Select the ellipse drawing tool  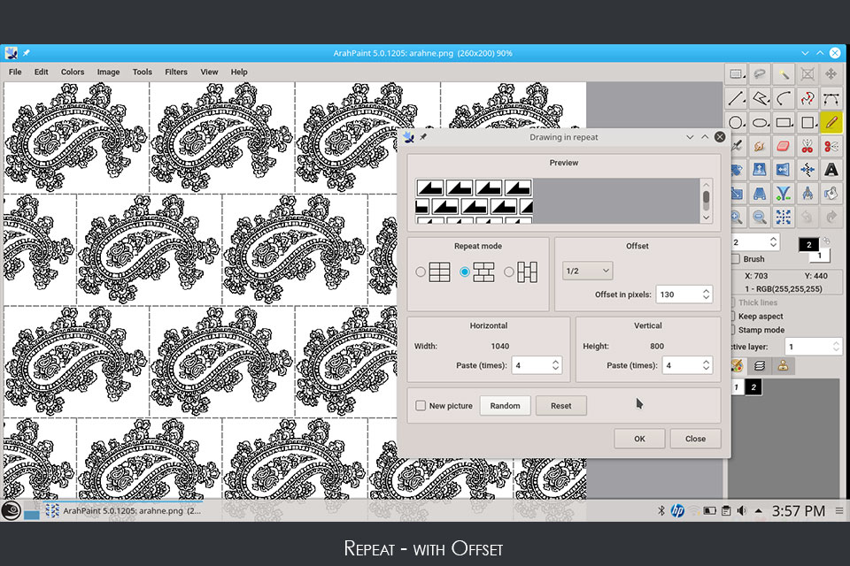coord(760,122)
